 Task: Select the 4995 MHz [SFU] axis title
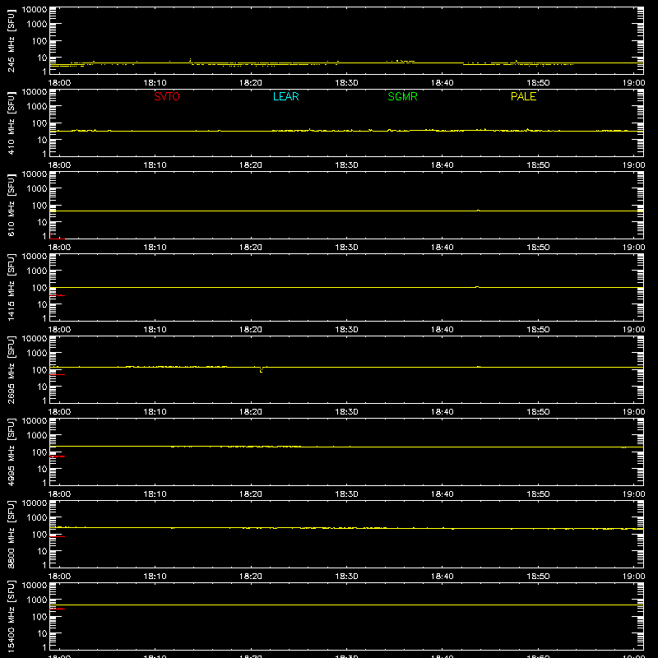pyautogui.click(x=11, y=452)
